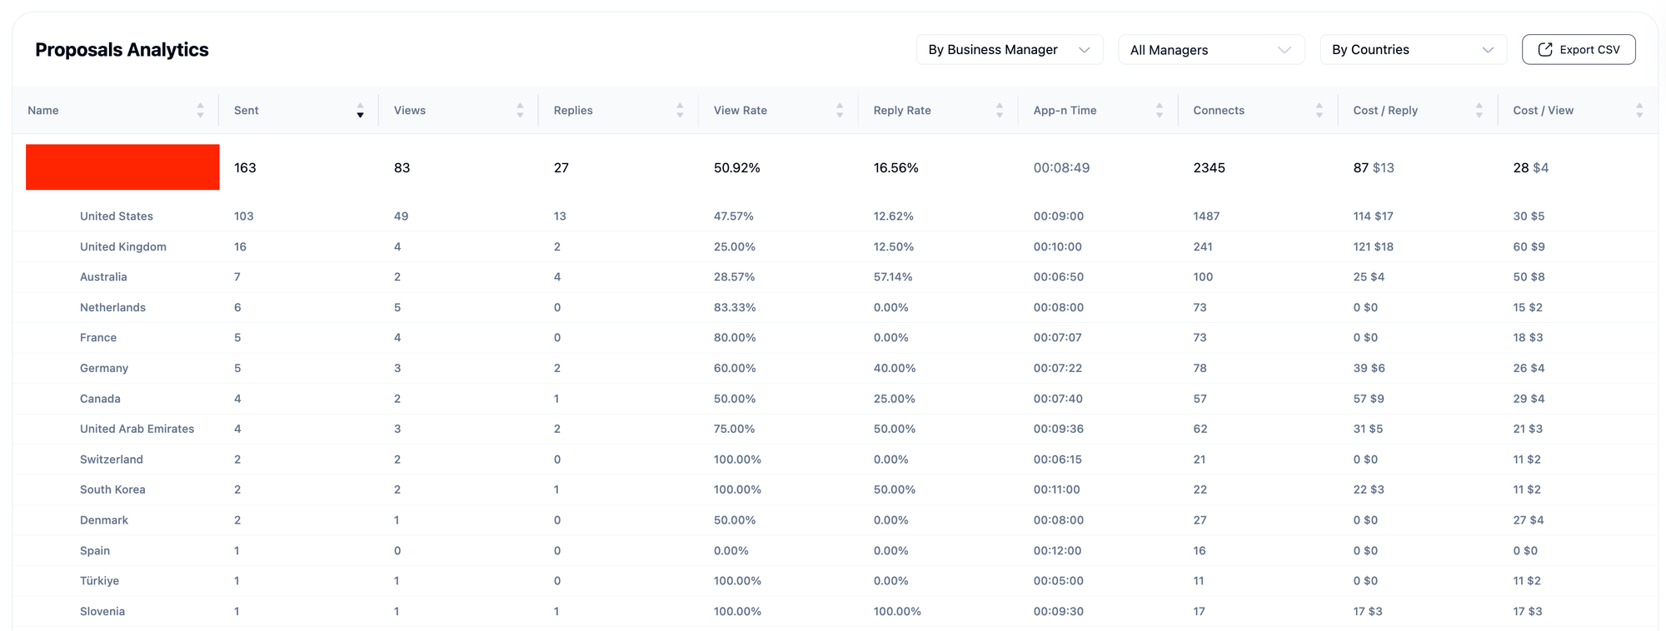Click the United Kingdom country name
1666x631 pixels.
(x=123, y=247)
